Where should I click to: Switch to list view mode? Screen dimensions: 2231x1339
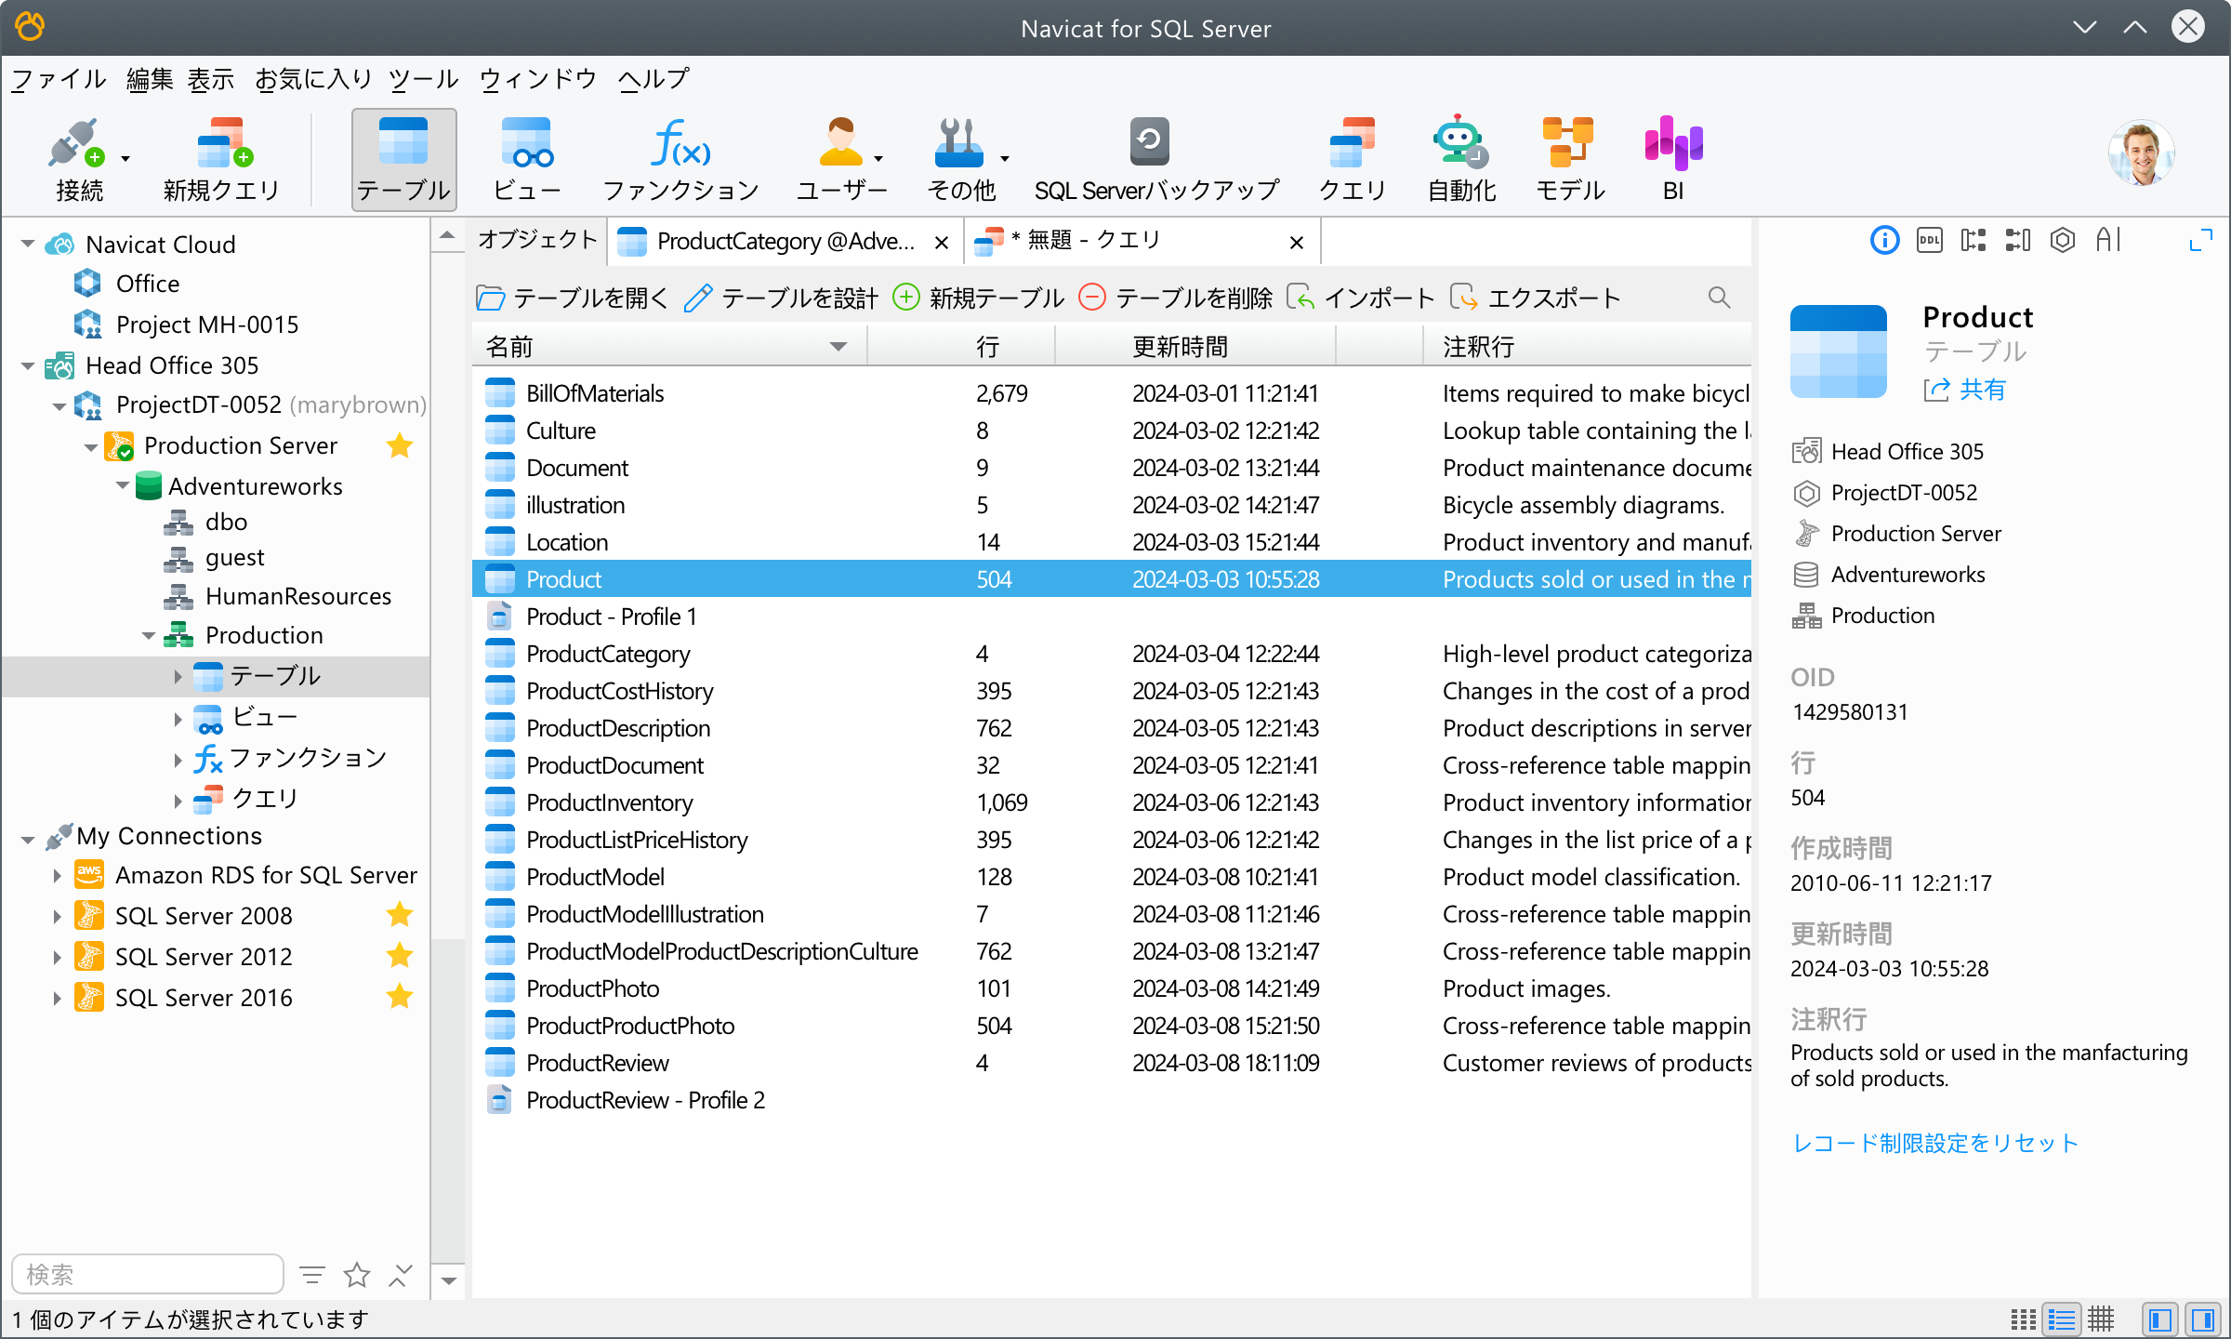coord(2062,1319)
